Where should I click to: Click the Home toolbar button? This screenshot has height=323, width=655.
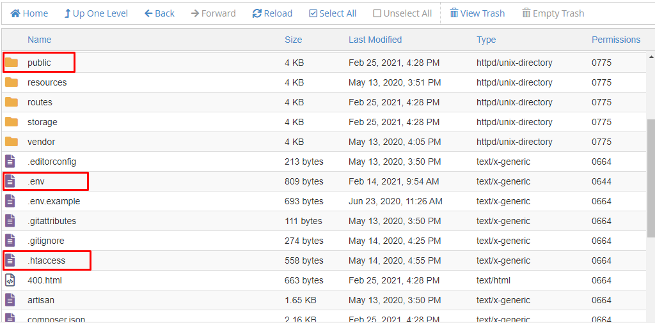coord(29,13)
